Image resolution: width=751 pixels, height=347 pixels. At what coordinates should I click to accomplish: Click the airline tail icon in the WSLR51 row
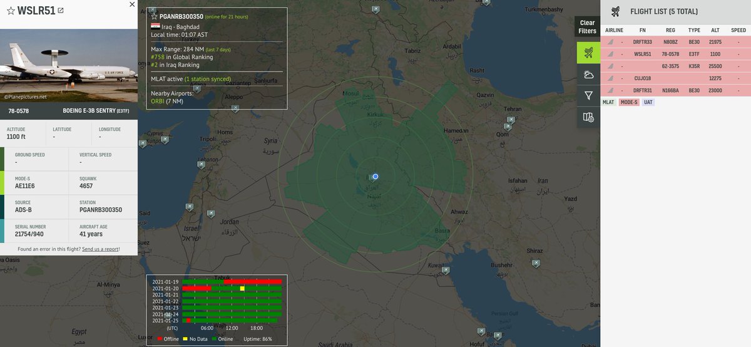pos(611,54)
